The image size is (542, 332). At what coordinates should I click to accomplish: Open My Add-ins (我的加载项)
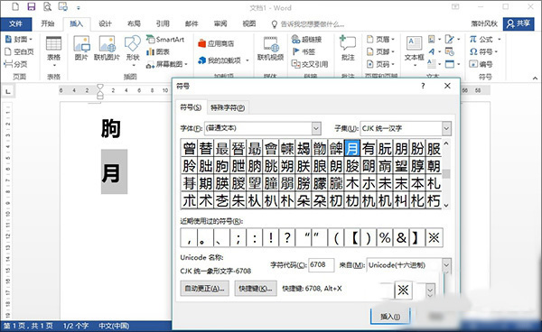click(x=220, y=60)
